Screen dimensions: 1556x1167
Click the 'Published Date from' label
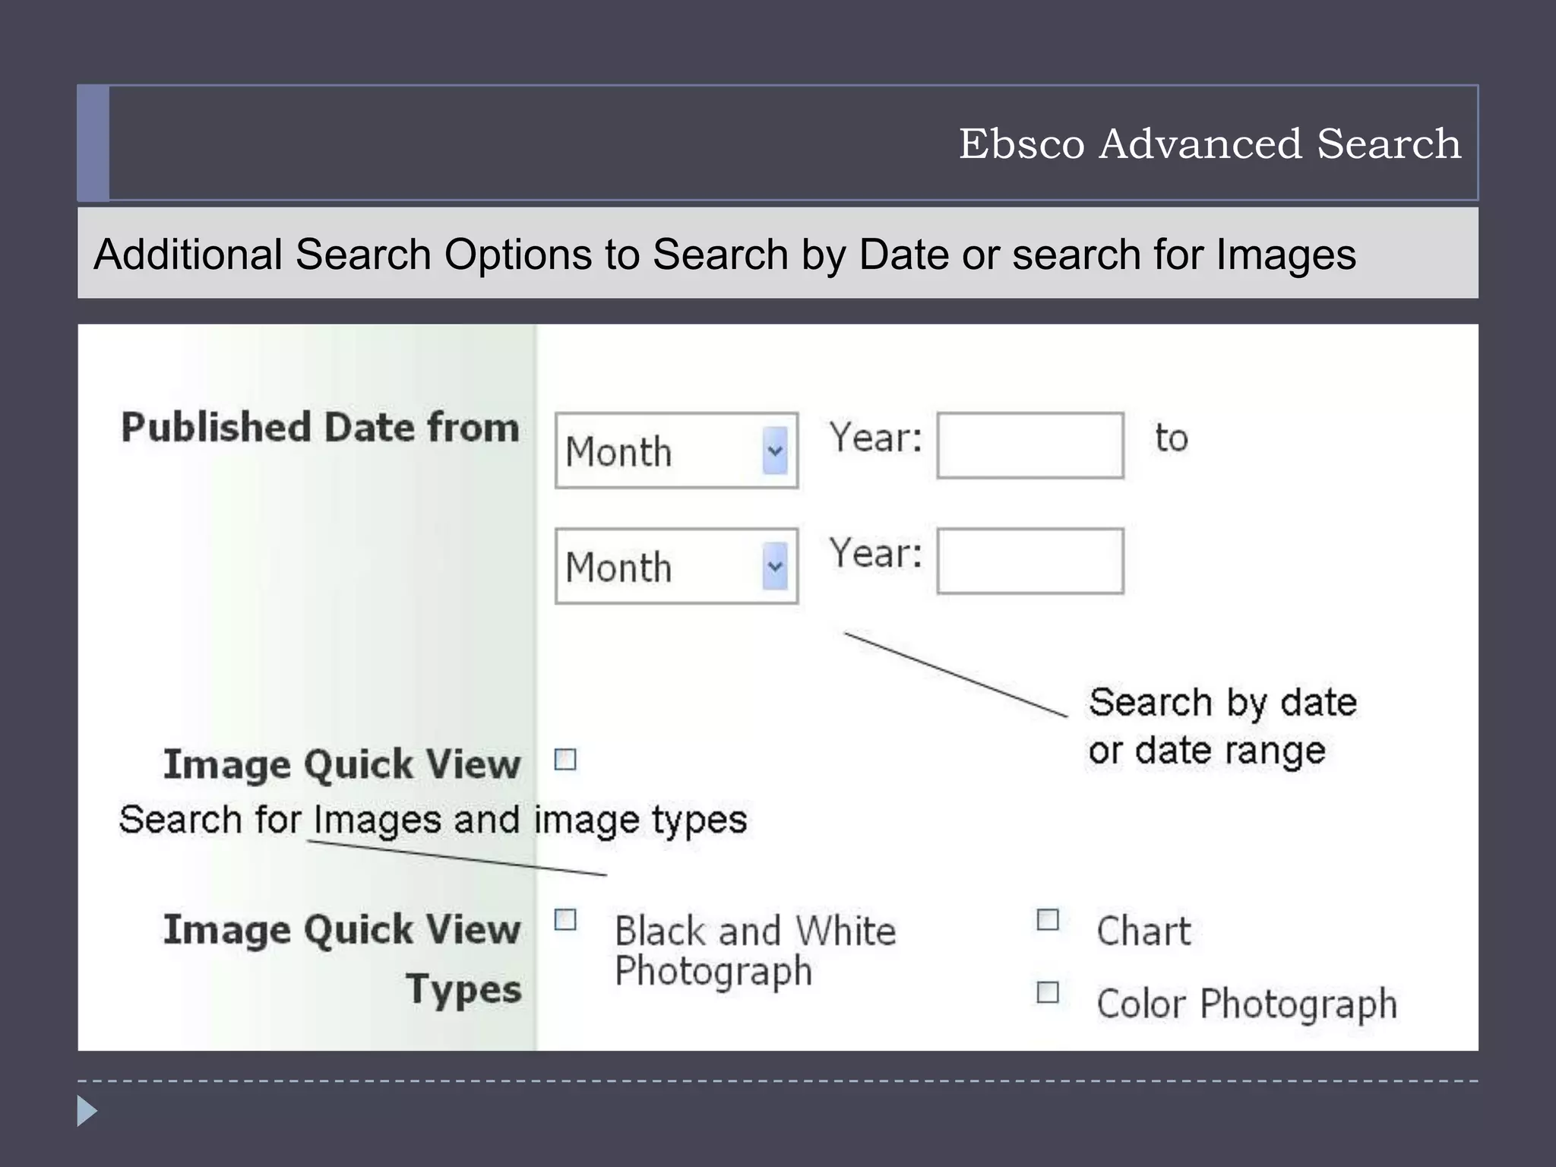pyautogui.click(x=320, y=427)
